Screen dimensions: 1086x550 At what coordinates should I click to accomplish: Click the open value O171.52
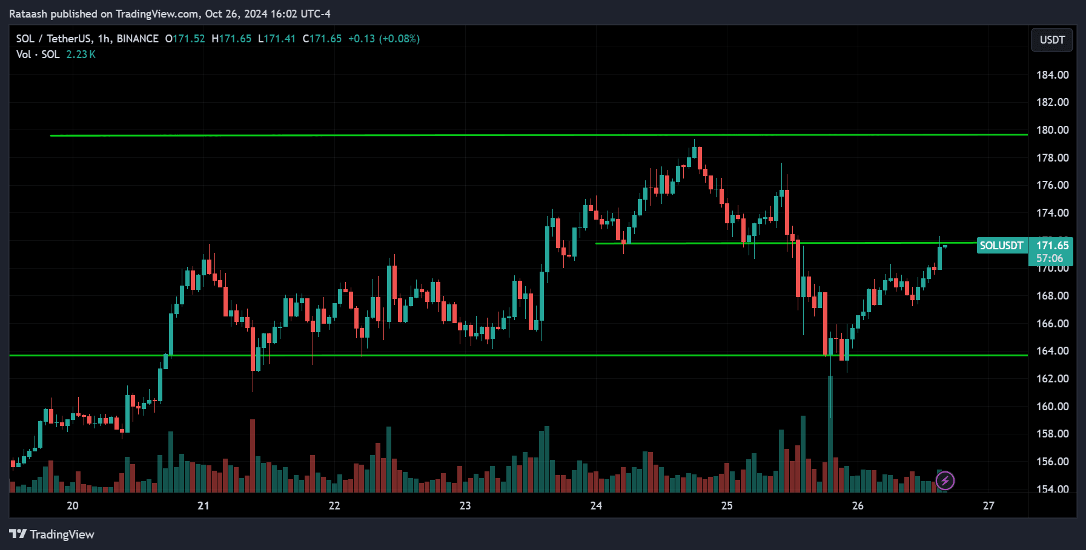point(185,39)
